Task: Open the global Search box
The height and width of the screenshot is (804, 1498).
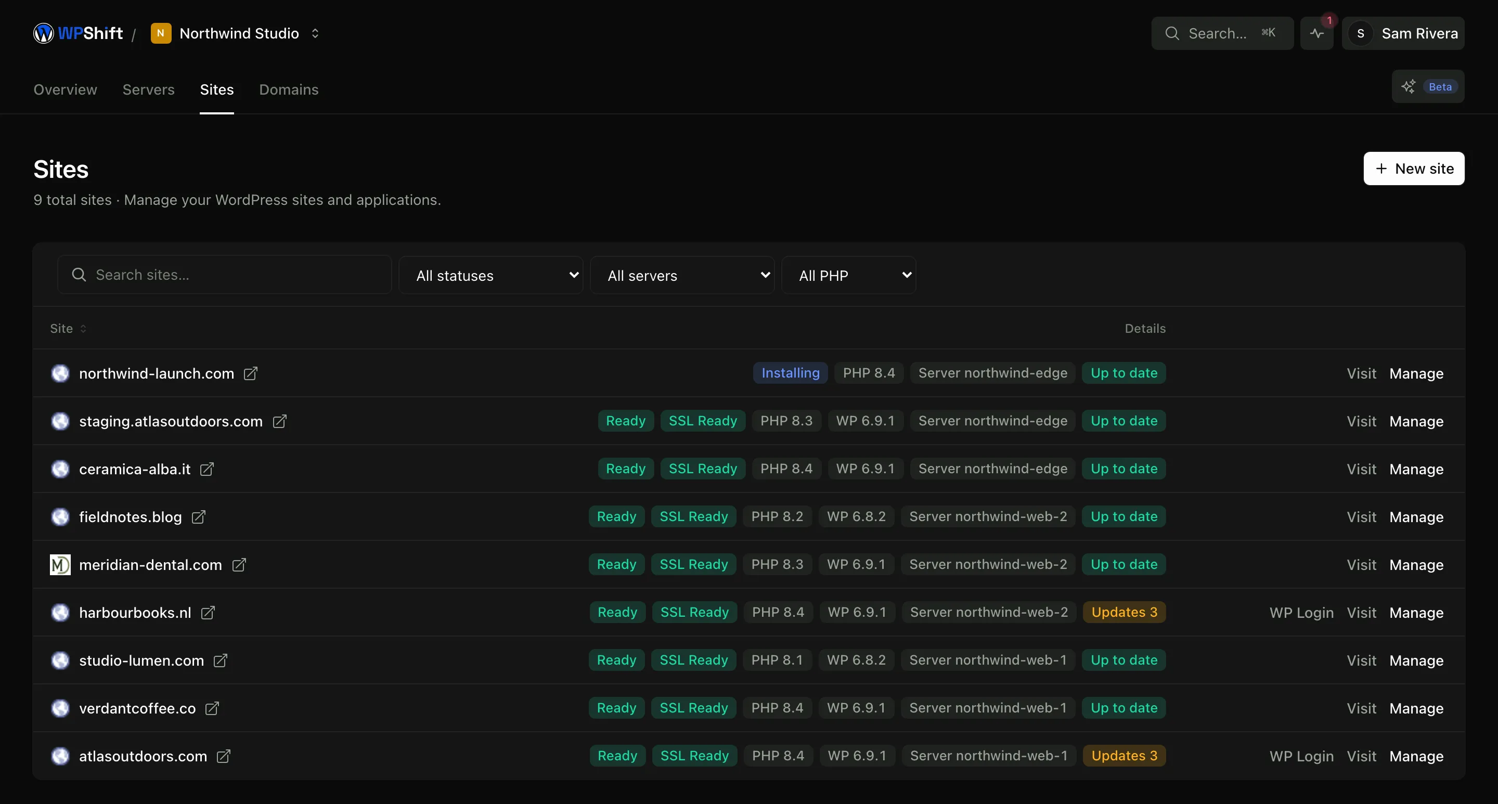Action: pos(1222,33)
